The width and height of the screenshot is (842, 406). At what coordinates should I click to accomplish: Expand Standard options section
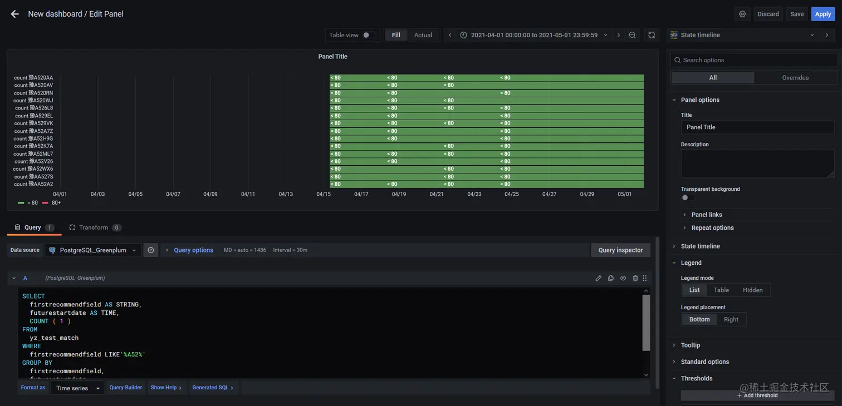click(704, 362)
